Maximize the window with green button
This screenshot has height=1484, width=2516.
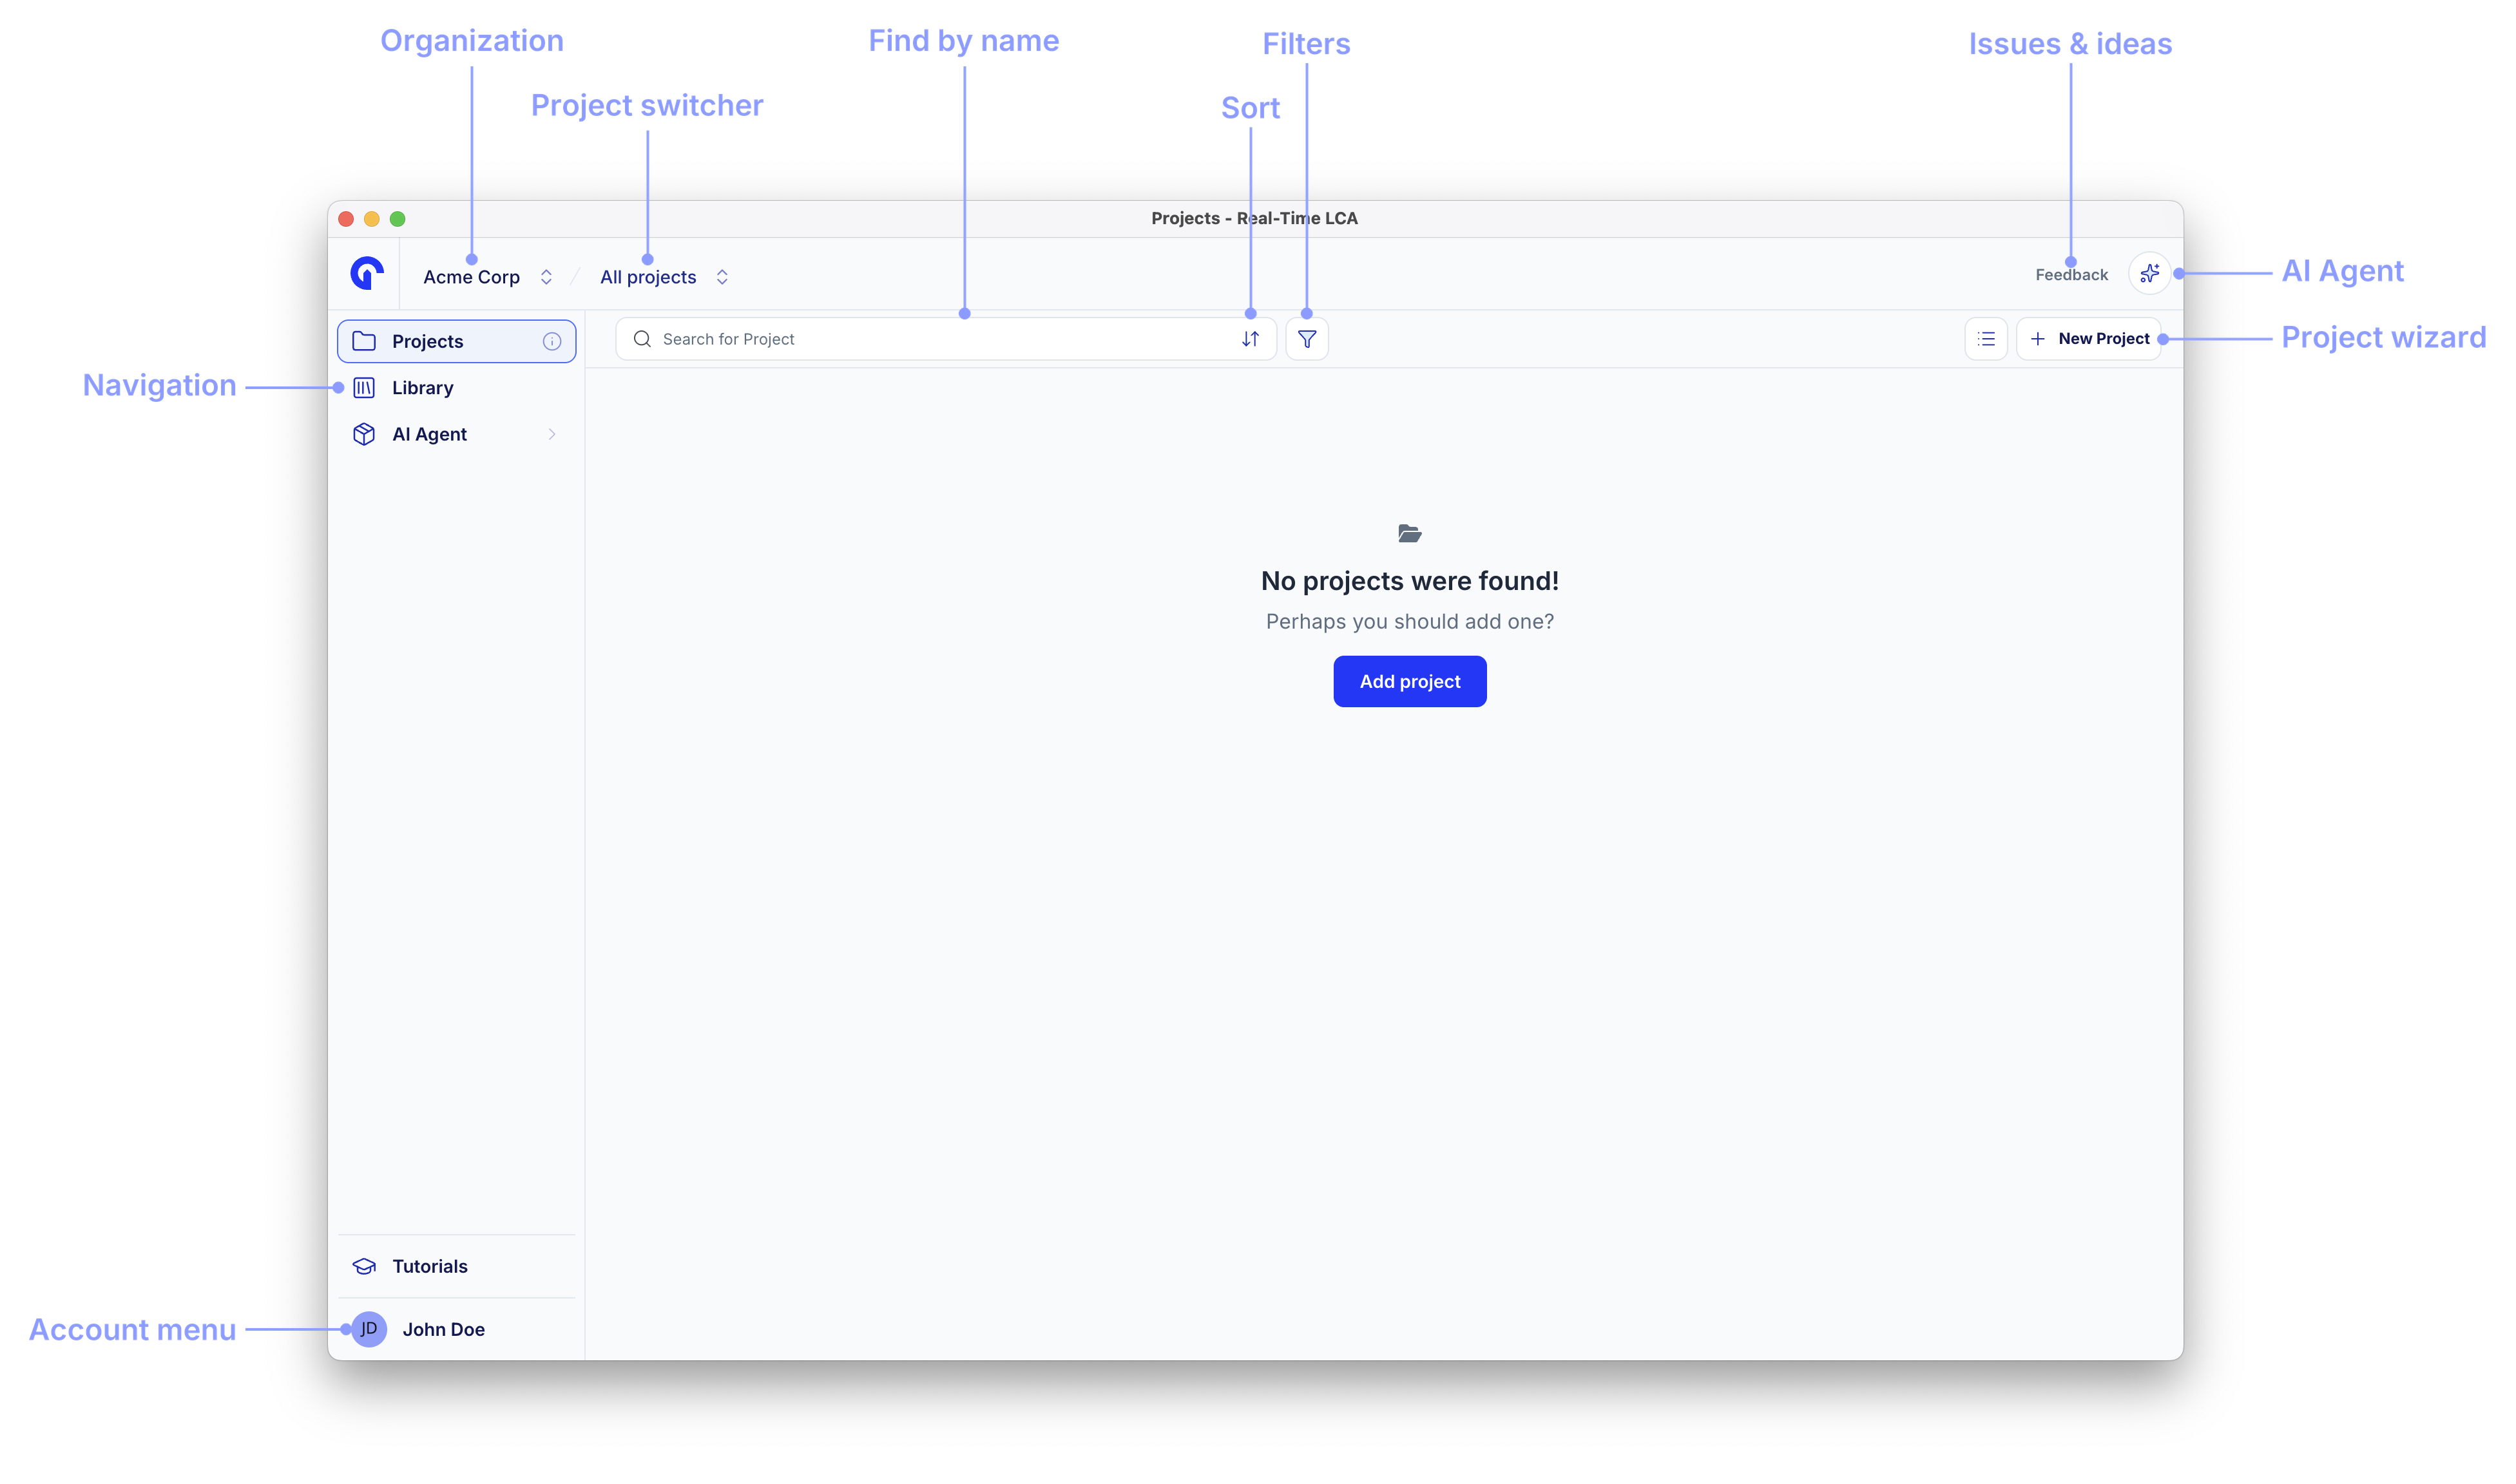398,219
